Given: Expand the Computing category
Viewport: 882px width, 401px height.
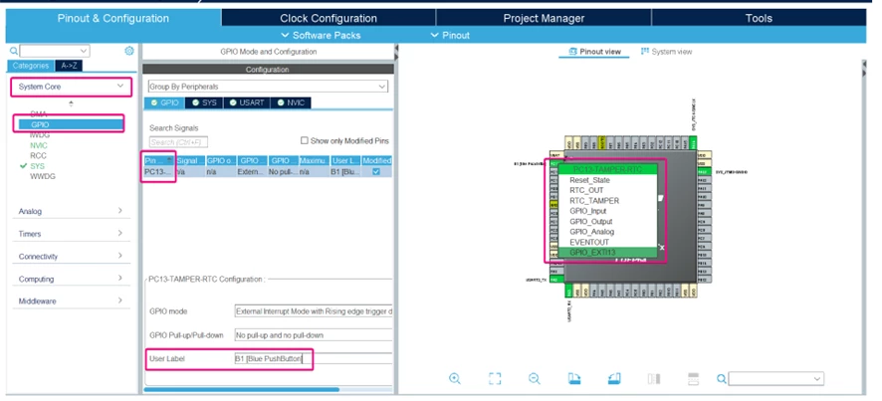Looking at the screenshot, I should click(71, 279).
